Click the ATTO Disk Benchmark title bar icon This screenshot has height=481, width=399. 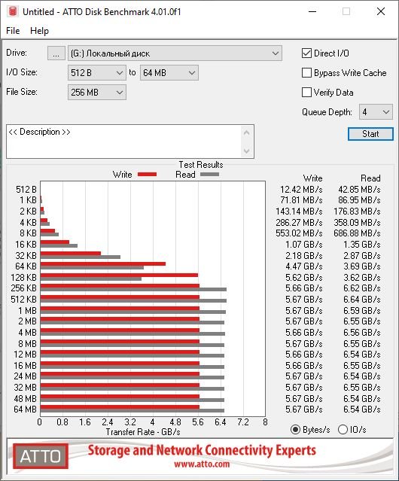pos(13,11)
